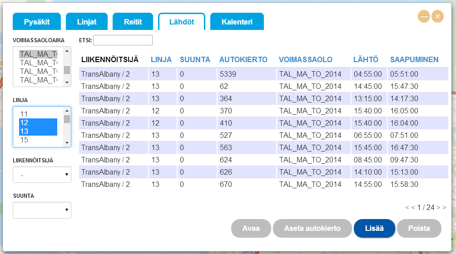The width and height of the screenshot is (456, 254).
Task: Sort by Autokierto column header
Action: 243,59
